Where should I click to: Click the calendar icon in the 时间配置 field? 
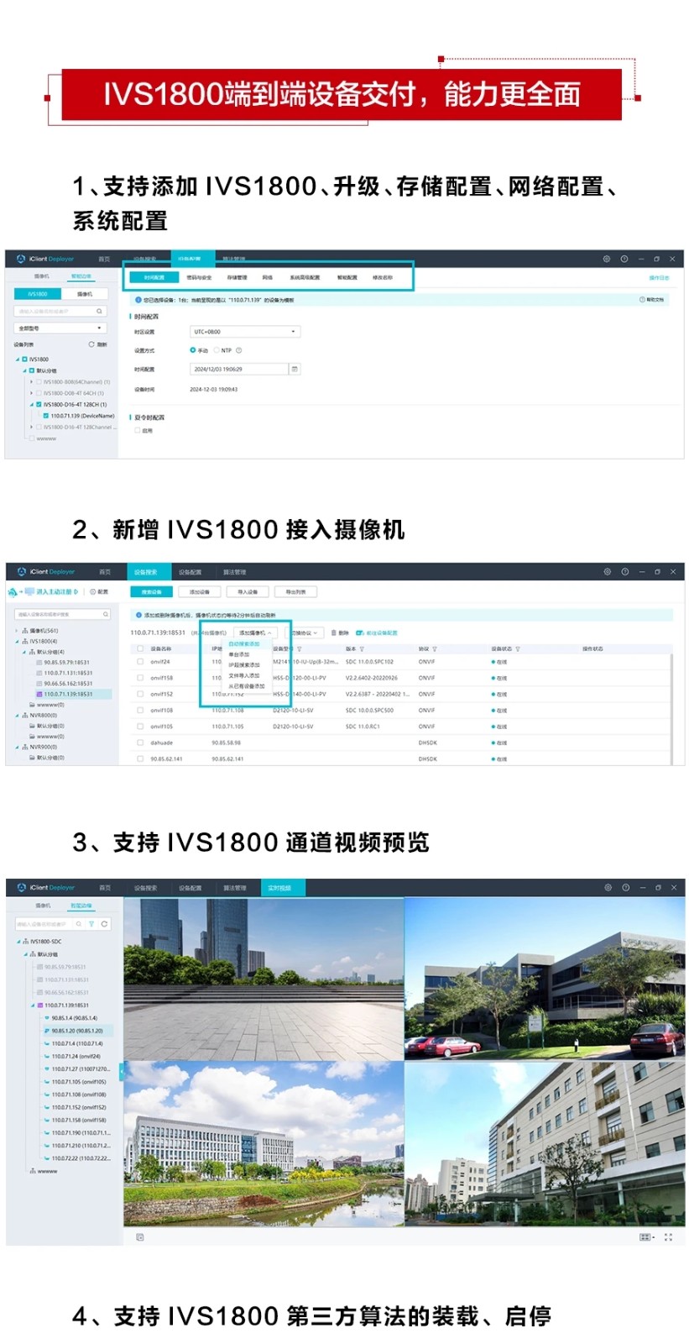click(294, 369)
